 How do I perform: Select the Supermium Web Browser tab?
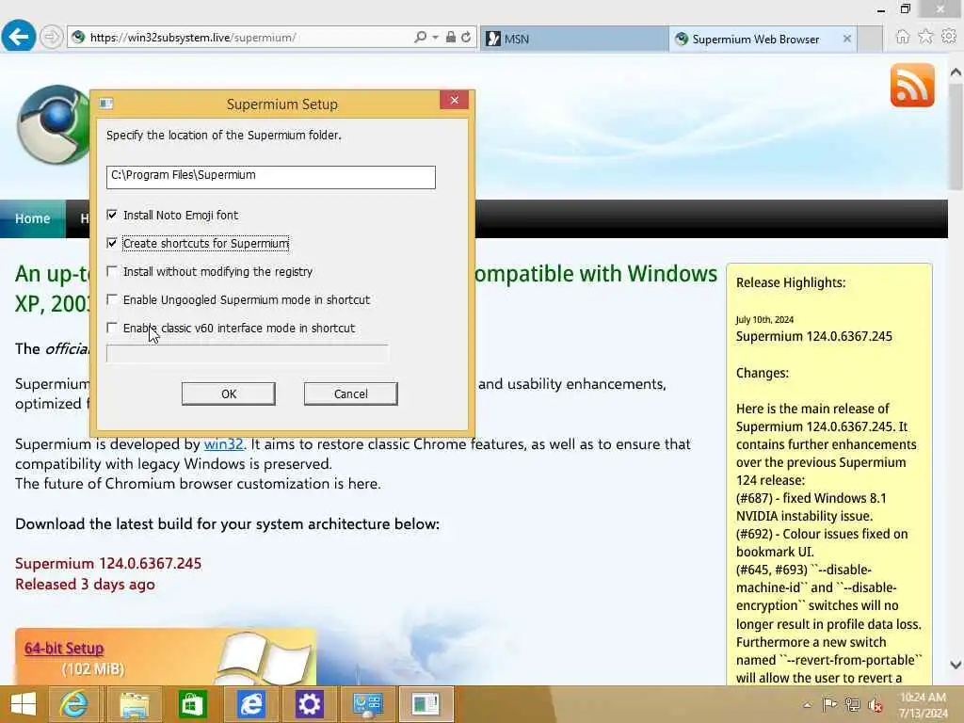click(x=756, y=39)
